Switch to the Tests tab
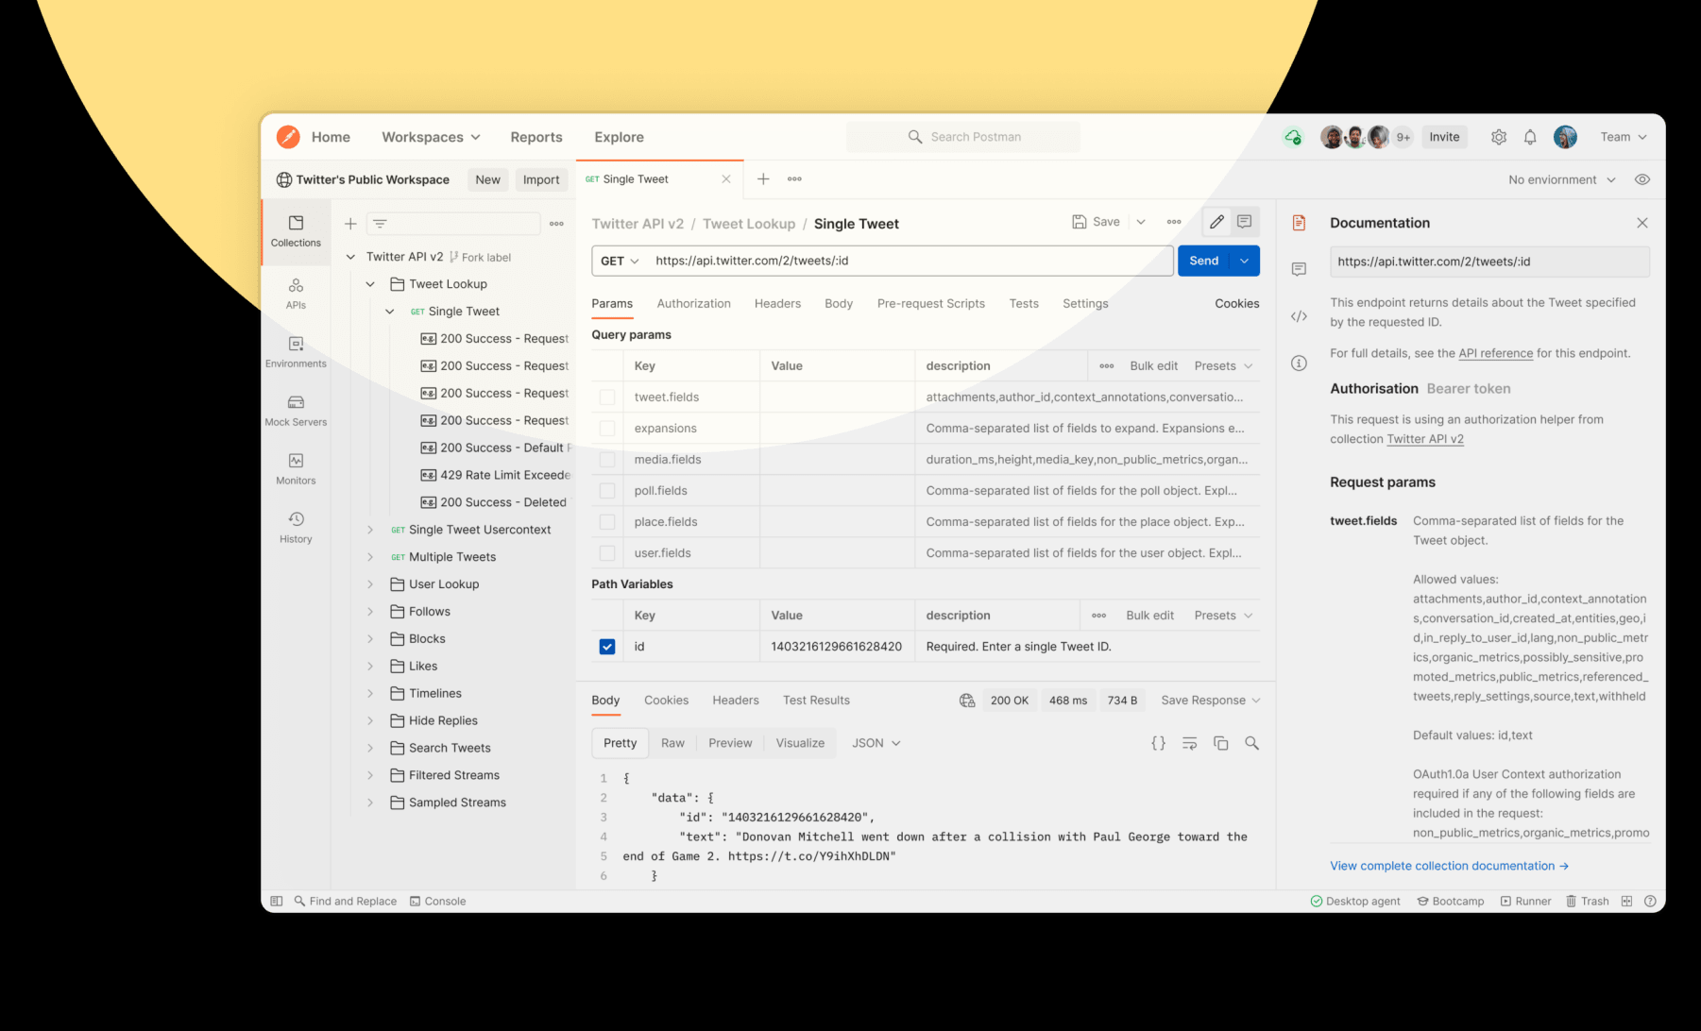Screen dimensions: 1701x1031 pyautogui.click(x=1024, y=304)
